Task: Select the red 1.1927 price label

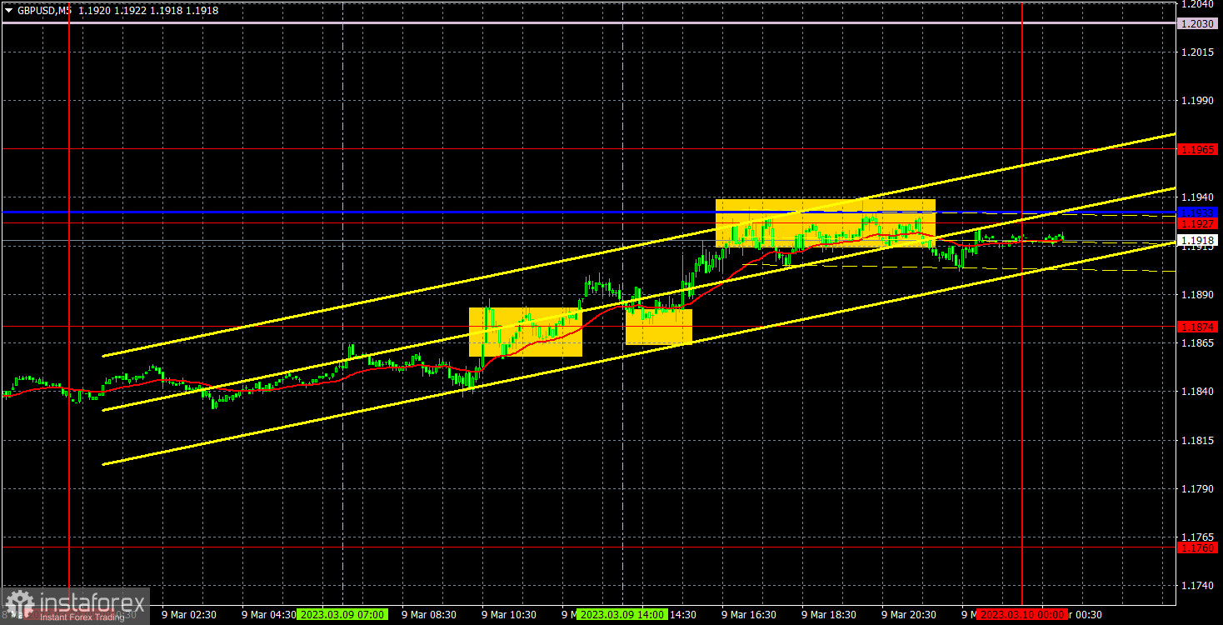Action: point(1198,224)
